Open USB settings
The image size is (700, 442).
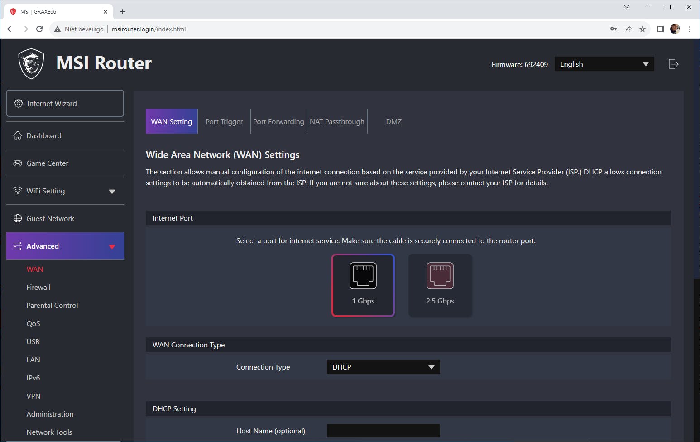33,341
